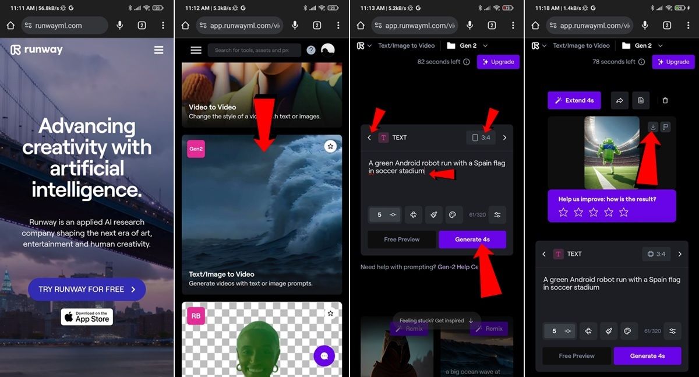The image size is (699, 377).
Task: Play generated Android robot video thumbnail
Action: 612,153
